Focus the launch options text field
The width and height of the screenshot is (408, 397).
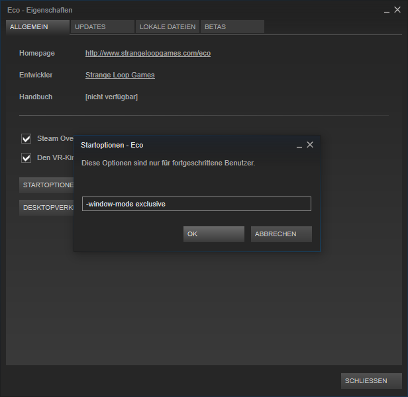coord(196,204)
